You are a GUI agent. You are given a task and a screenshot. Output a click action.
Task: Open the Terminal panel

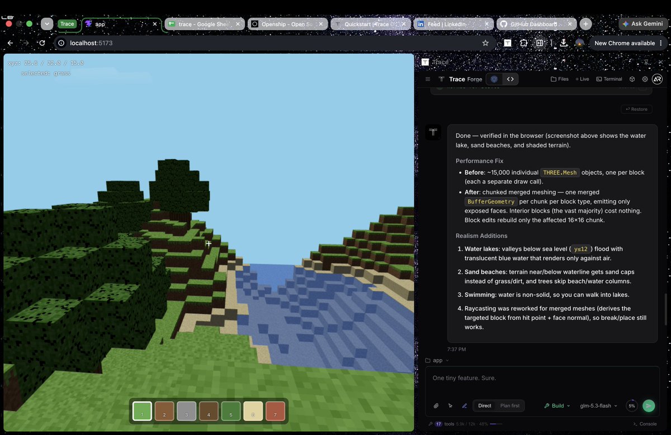coord(609,79)
